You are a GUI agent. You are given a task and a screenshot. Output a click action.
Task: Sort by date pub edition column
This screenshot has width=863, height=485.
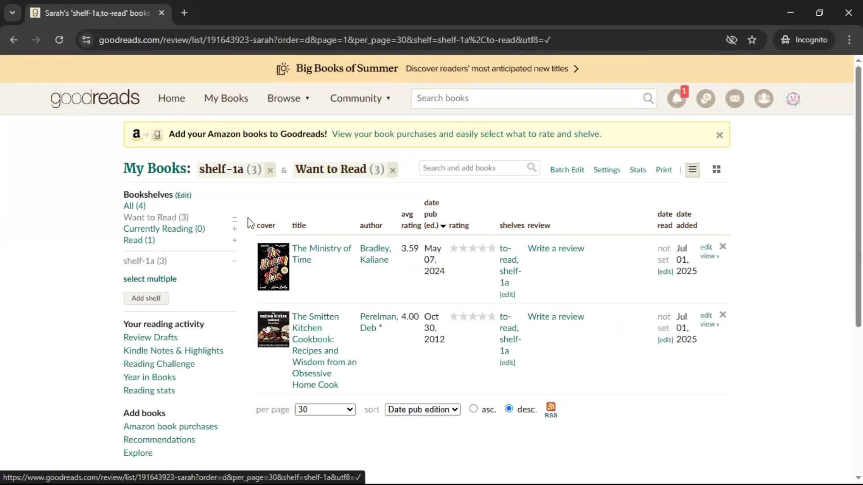point(432,214)
